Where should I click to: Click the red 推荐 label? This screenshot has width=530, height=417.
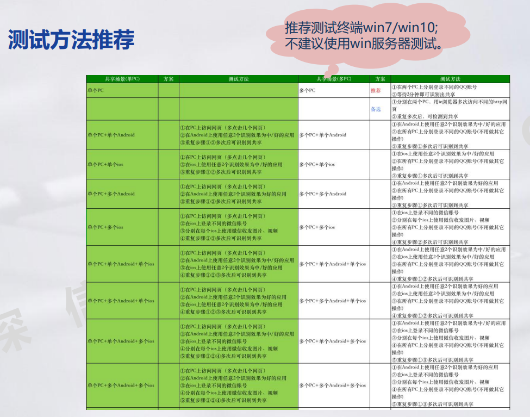tap(376, 90)
